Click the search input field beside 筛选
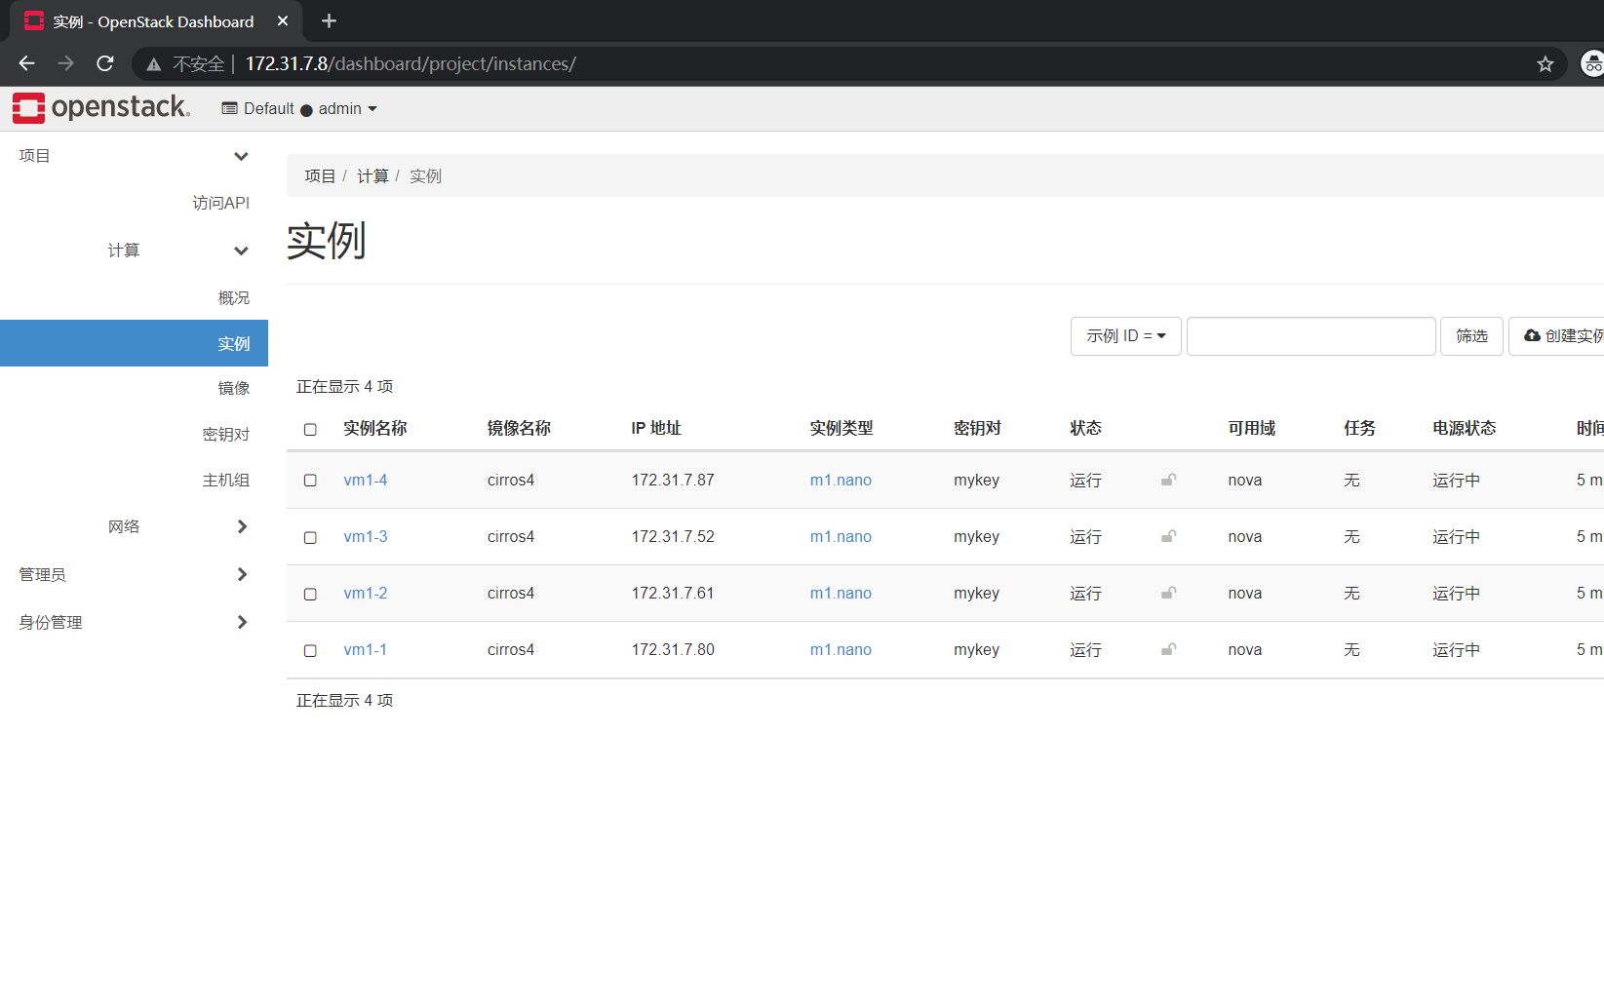Viewport: 1604px width, 1004px height. point(1311,335)
